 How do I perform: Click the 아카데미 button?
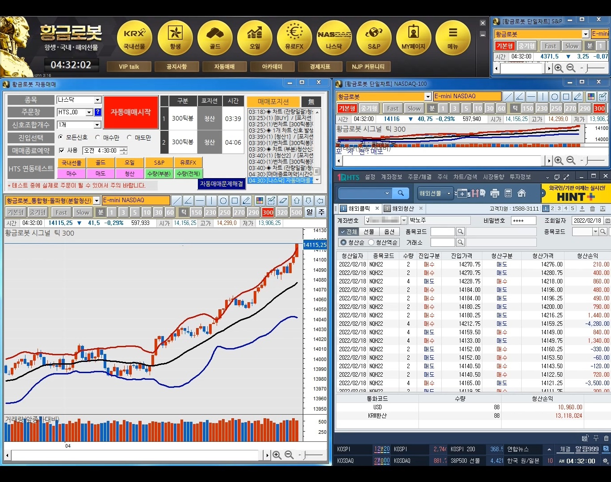pos(272,66)
